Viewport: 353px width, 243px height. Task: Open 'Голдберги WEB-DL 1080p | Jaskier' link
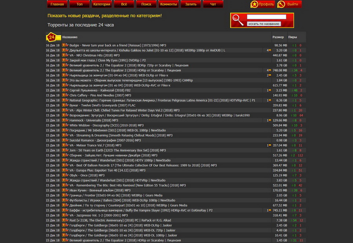coord(124,235)
